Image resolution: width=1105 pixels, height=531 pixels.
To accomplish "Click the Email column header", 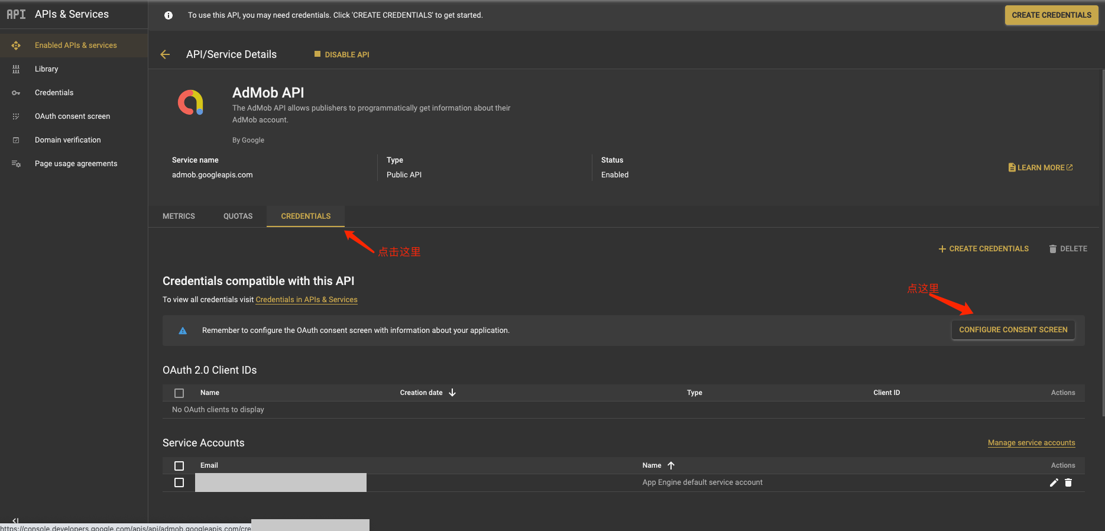I will click(x=209, y=465).
